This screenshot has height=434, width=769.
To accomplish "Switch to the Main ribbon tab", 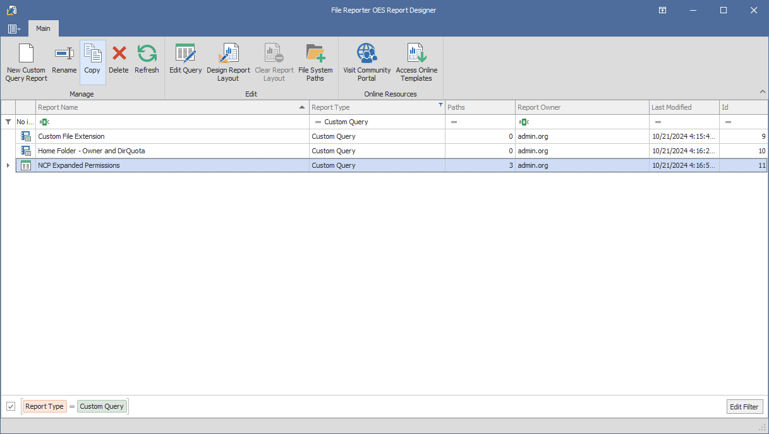I will pos(43,28).
